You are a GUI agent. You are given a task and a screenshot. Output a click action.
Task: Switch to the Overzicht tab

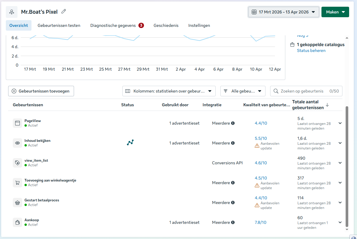point(19,25)
